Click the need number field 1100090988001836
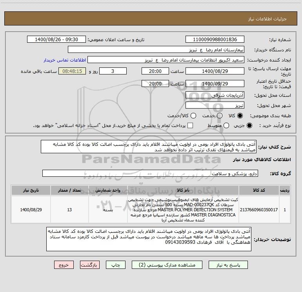This screenshot has width=302, height=292. (215, 39)
